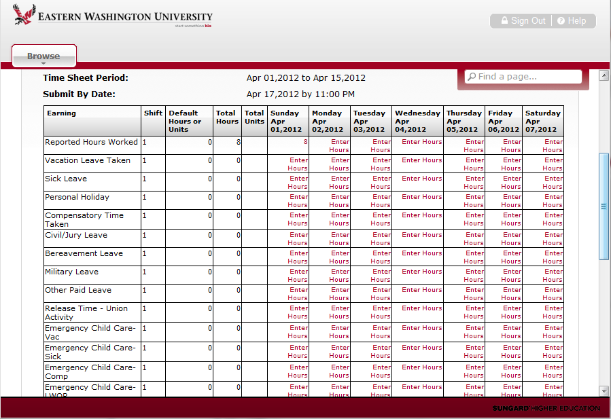This screenshot has height=419, width=611.
Task: Click Enter Hours for Civil/Jury Leave on Thursday
Action: tap(474, 239)
